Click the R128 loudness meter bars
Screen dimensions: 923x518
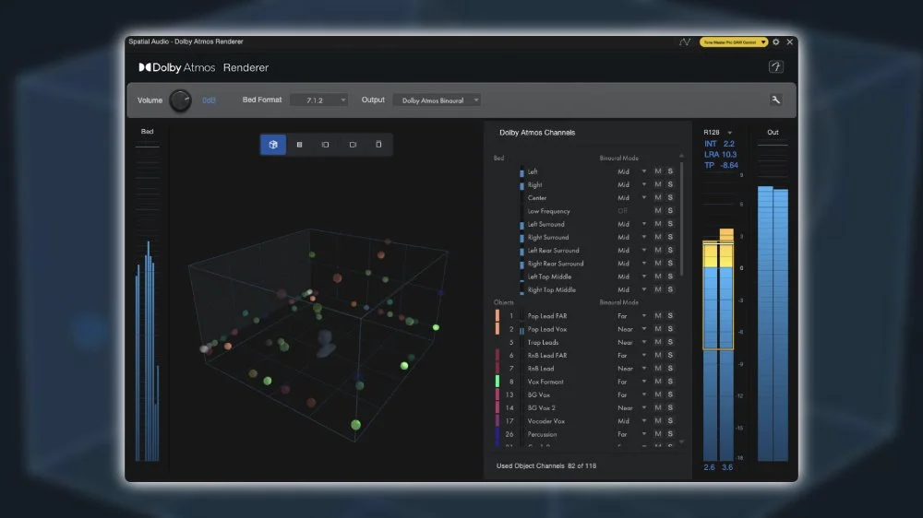pyautogui.click(x=718, y=345)
